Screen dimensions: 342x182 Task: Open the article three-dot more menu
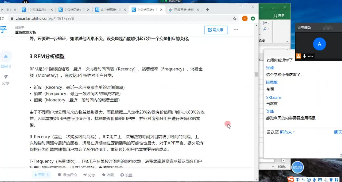tap(236, 30)
